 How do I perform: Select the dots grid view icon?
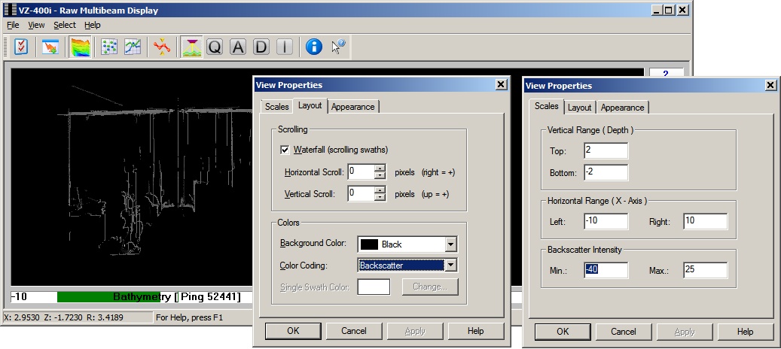[109, 47]
